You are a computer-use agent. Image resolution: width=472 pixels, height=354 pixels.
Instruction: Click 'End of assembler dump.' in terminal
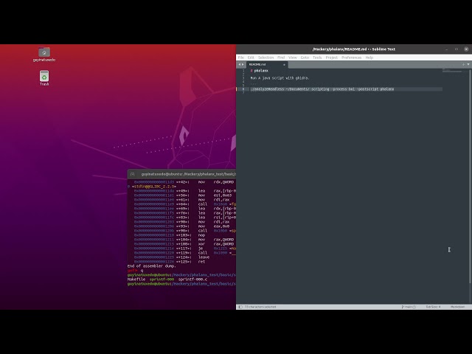(152, 266)
